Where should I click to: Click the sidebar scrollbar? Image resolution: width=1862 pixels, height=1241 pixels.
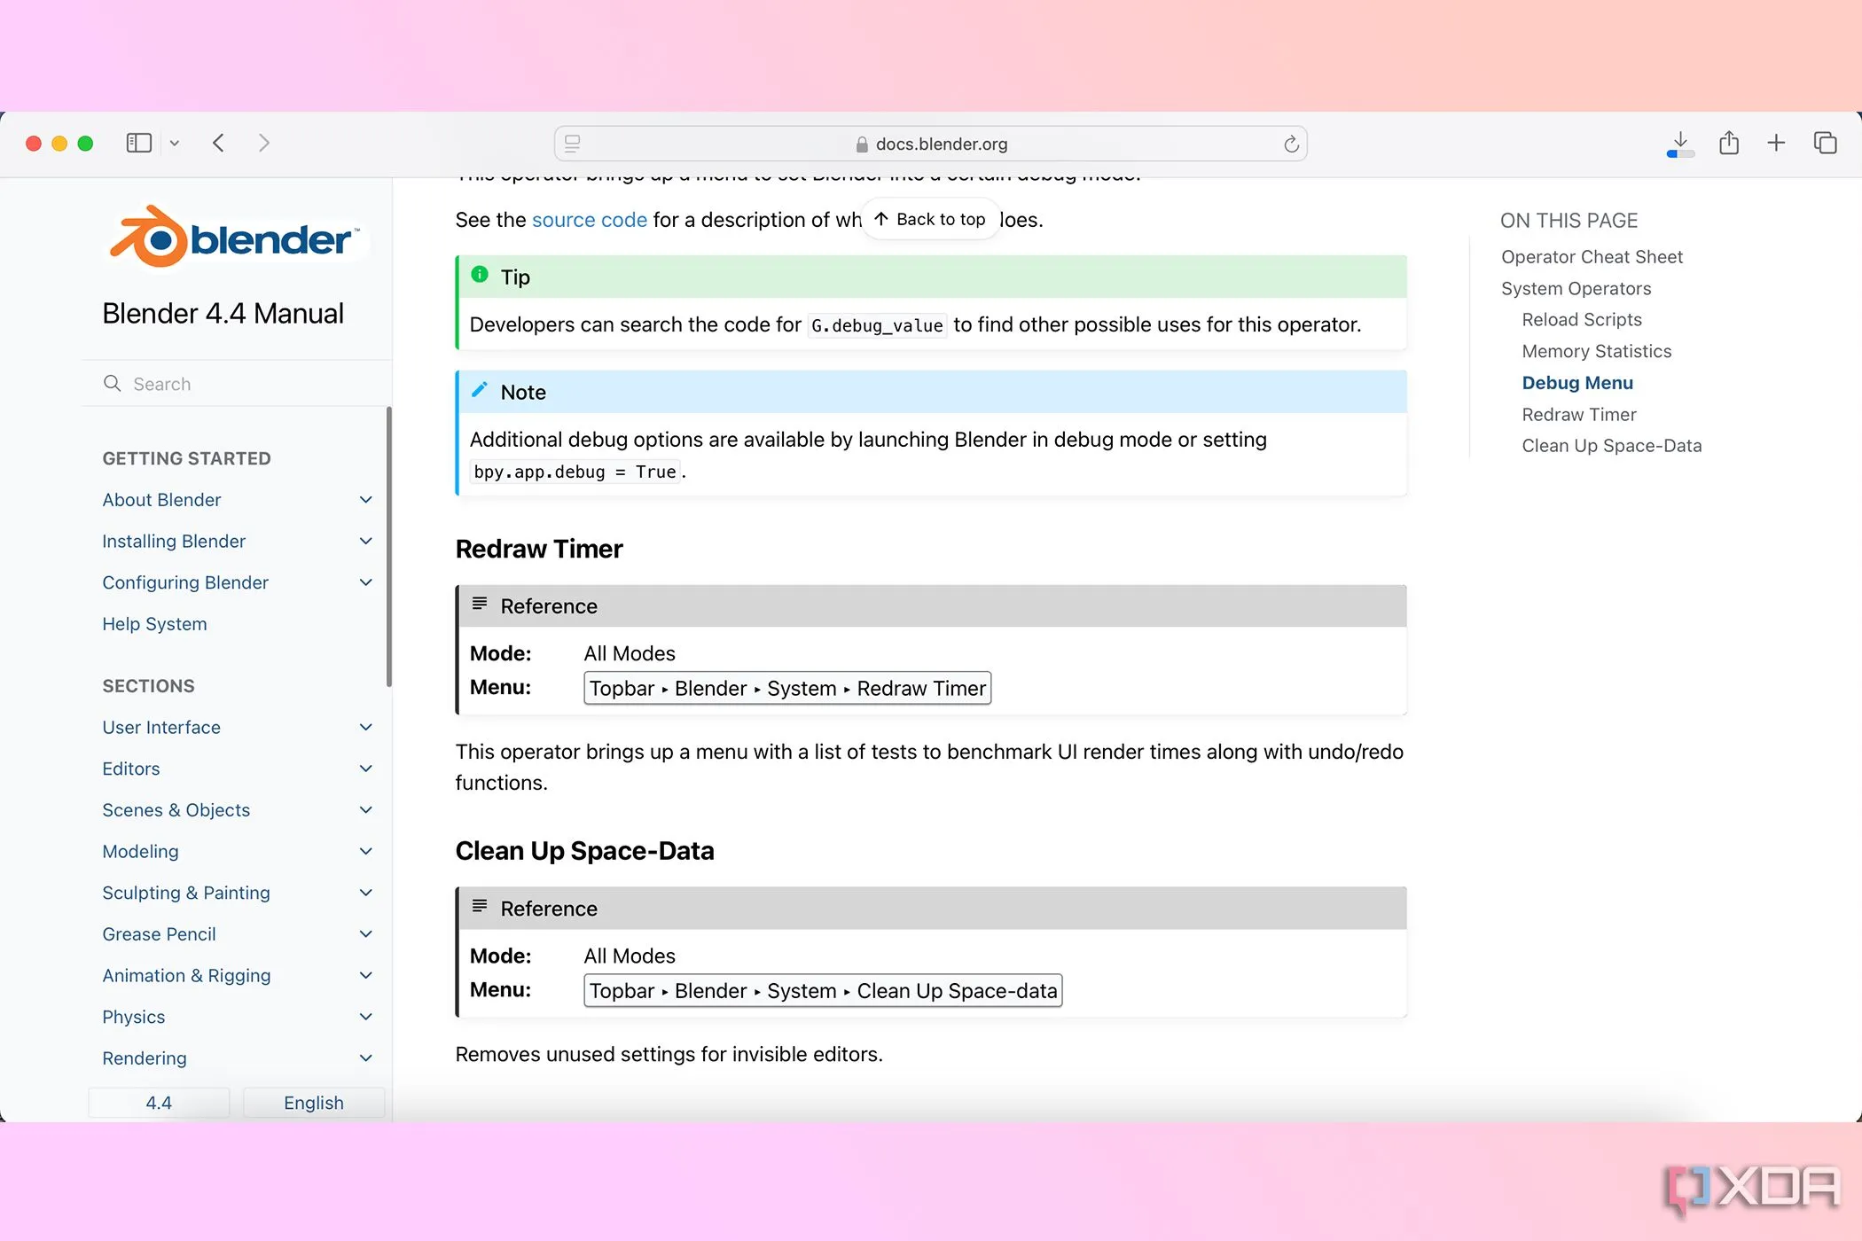(x=388, y=547)
